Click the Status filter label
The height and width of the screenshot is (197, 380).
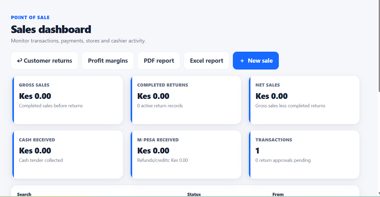click(x=194, y=194)
